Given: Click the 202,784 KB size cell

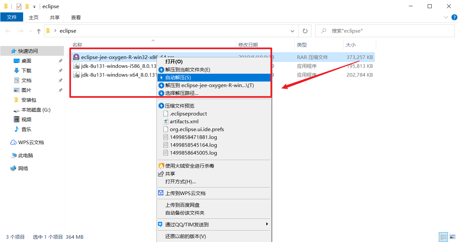Looking at the screenshot, I should (360, 75).
